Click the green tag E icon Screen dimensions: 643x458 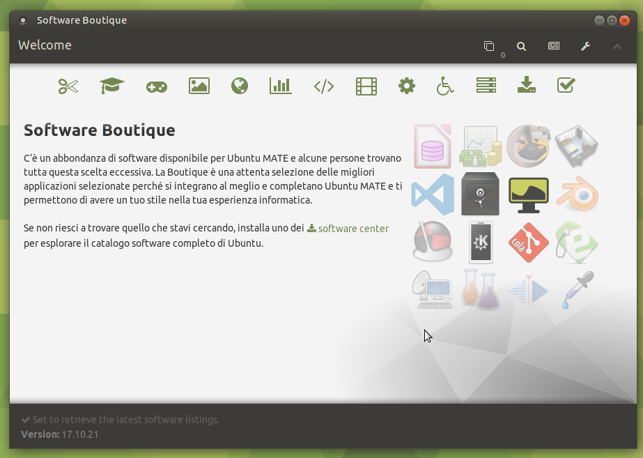[x=577, y=242]
